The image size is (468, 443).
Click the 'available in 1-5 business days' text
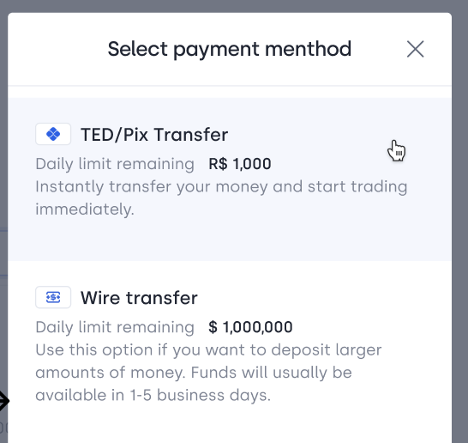[153, 395]
